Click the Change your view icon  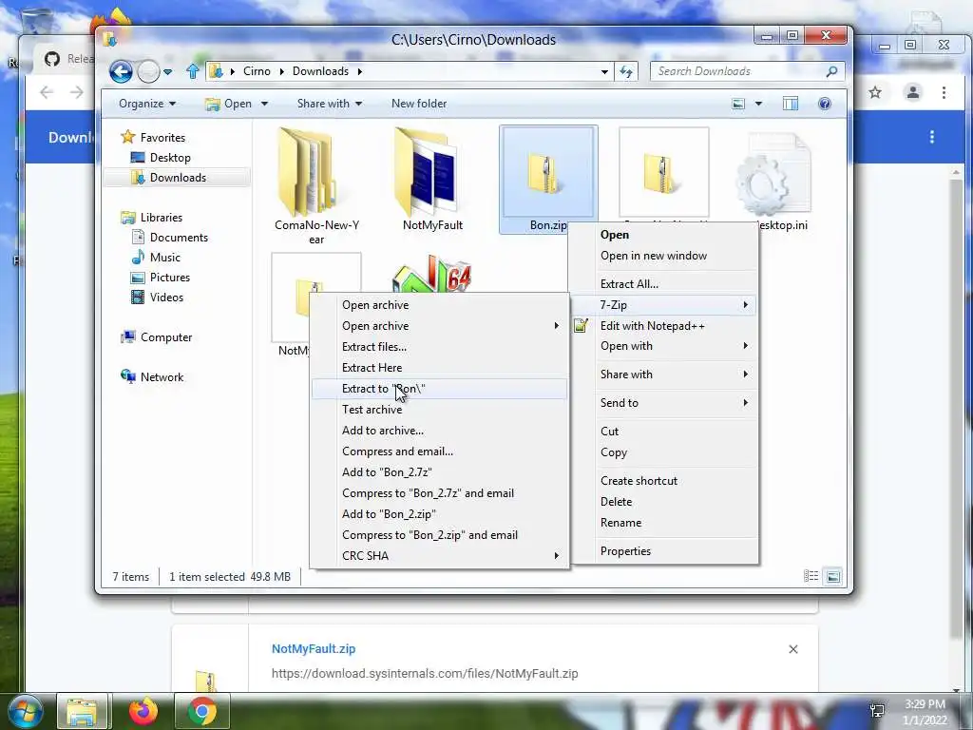[738, 104]
